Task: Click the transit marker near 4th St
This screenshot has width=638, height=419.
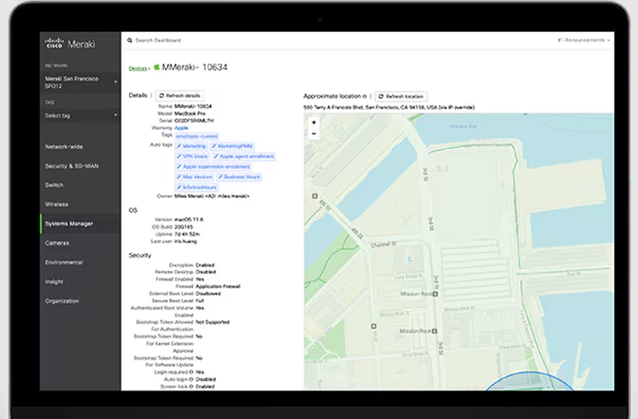Action: (x=315, y=196)
